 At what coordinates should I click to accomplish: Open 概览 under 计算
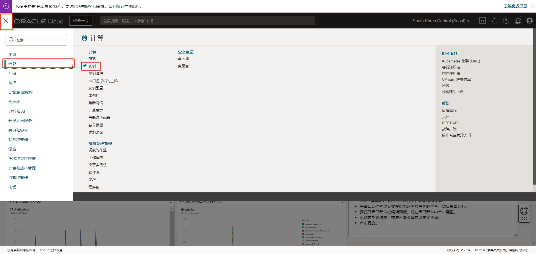92,59
